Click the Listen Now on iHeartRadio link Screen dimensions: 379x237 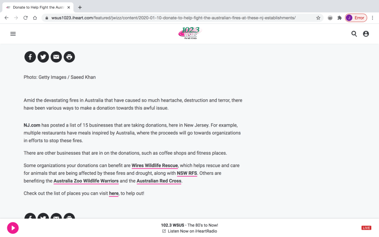[192, 231]
